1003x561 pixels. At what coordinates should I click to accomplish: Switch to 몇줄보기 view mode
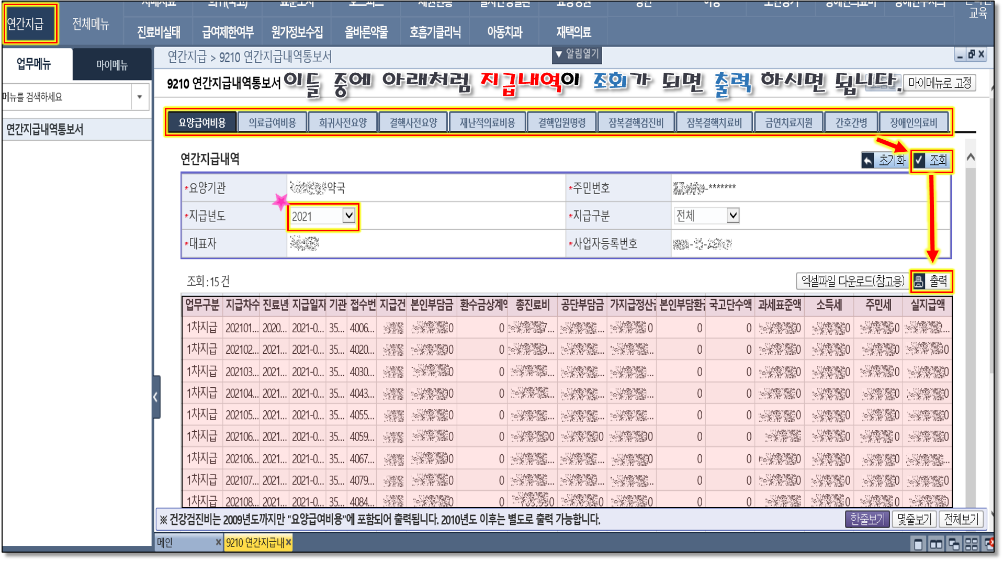click(x=914, y=519)
